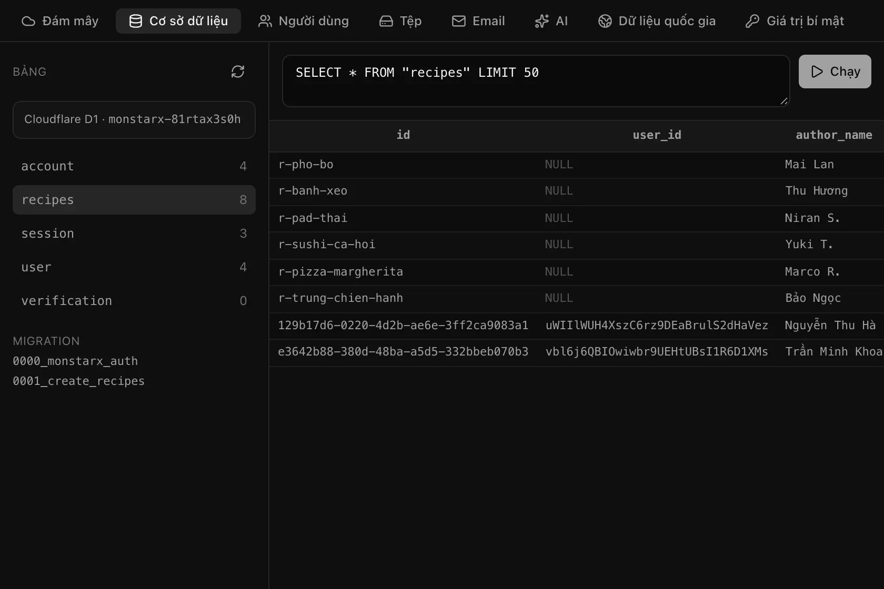Click author name Thu Hương
Image resolution: width=884 pixels, height=589 pixels.
(816, 191)
